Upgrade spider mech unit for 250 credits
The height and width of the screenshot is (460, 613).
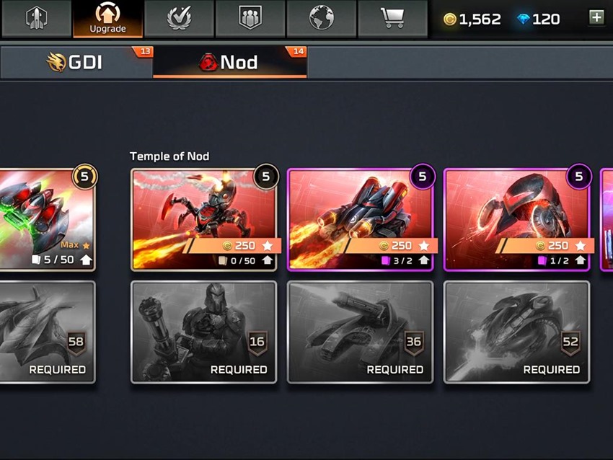click(x=234, y=245)
